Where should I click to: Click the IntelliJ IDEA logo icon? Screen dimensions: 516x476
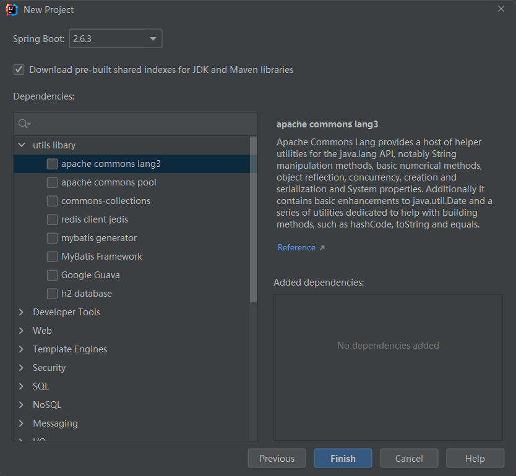(x=12, y=10)
